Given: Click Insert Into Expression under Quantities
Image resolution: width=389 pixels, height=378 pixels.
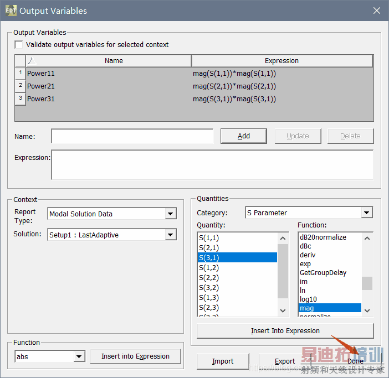Looking at the screenshot, I should pos(285,331).
